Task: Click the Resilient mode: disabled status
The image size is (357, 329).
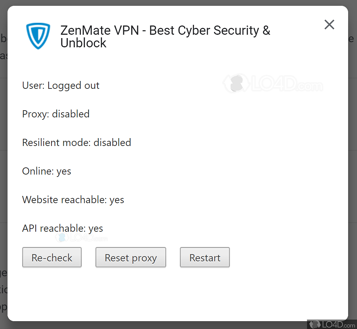Action: pyautogui.click(x=76, y=142)
